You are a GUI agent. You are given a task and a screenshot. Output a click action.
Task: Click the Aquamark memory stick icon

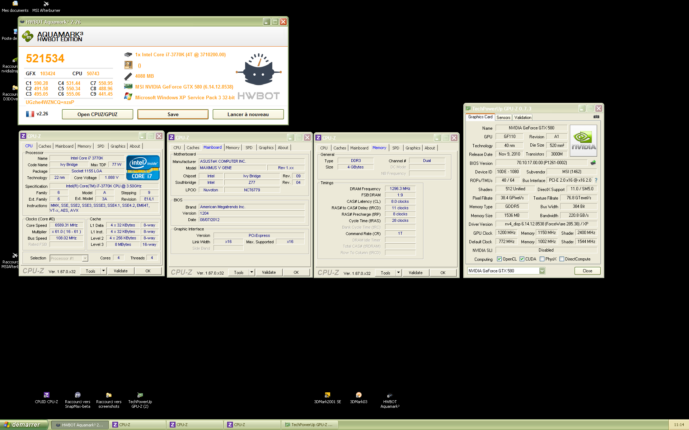(x=128, y=76)
